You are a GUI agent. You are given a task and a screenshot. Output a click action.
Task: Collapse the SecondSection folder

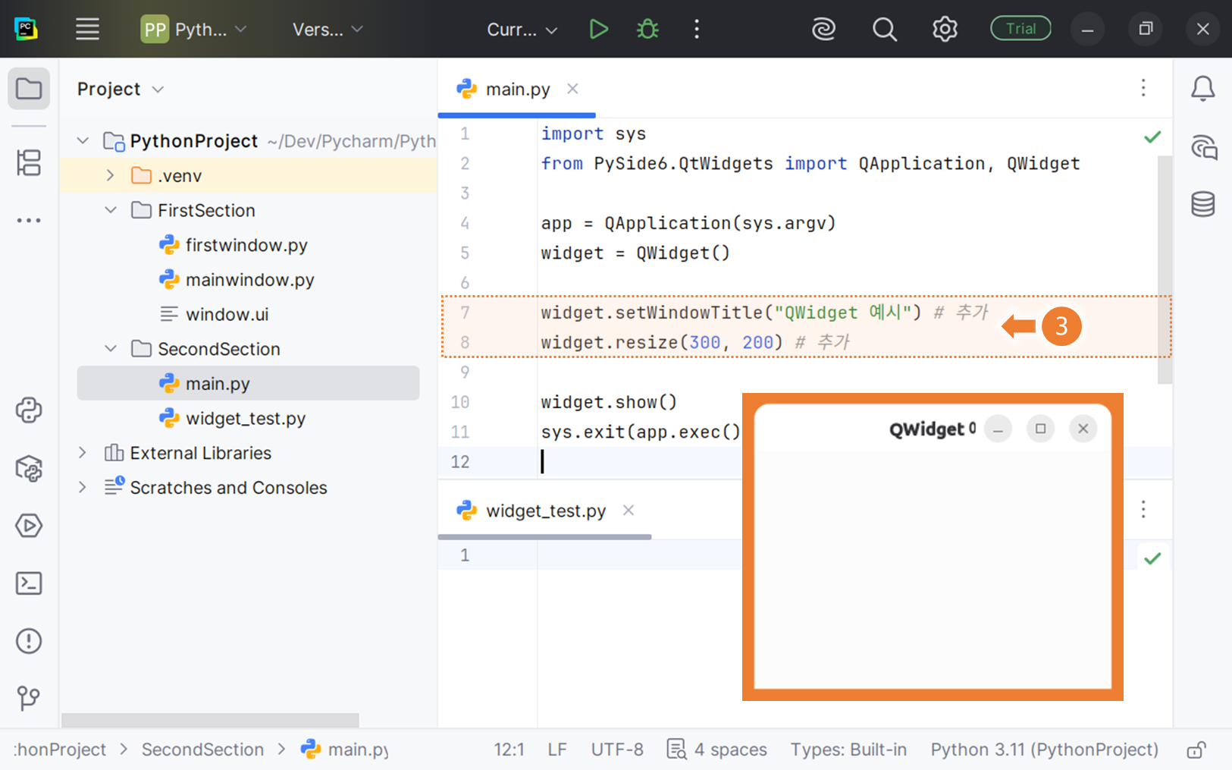[x=111, y=349]
